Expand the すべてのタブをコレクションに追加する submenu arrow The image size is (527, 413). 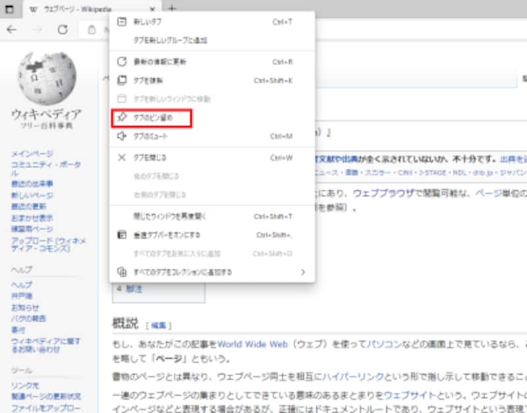click(304, 270)
